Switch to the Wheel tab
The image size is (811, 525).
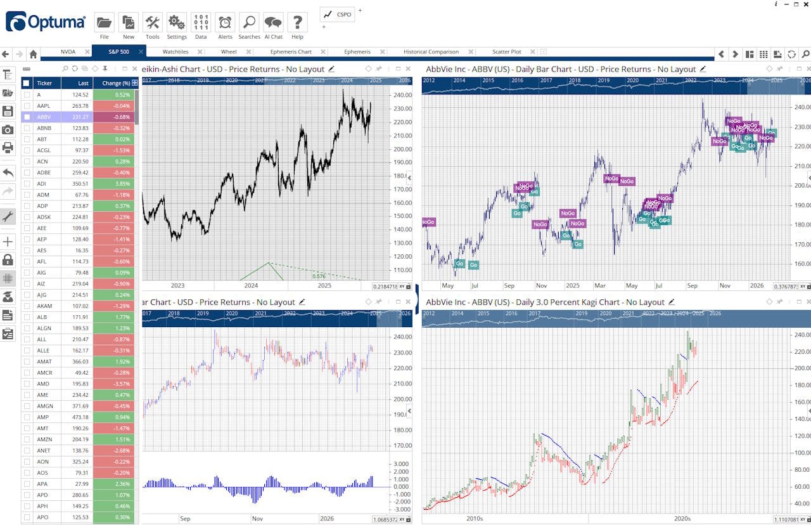[x=229, y=52]
